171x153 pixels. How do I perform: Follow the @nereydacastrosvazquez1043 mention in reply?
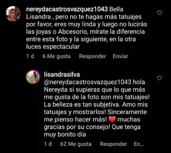coord(87,82)
